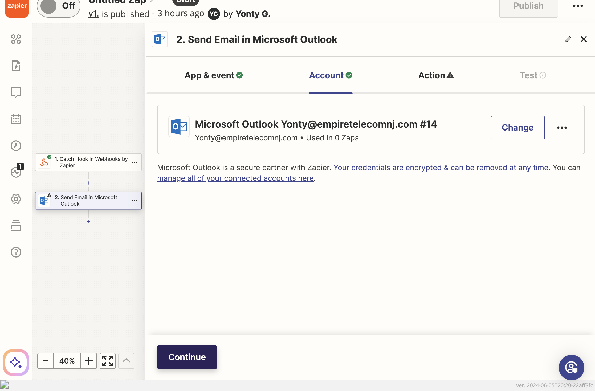This screenshot has height=391, width=595.
Task: Click the Outlook app icon on step 2
Action: click(x=44, y=201)
